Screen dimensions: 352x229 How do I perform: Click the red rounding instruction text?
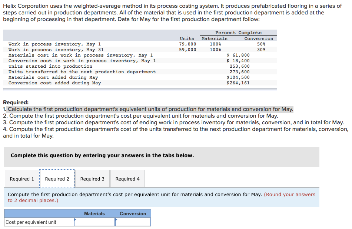[162, 198]
